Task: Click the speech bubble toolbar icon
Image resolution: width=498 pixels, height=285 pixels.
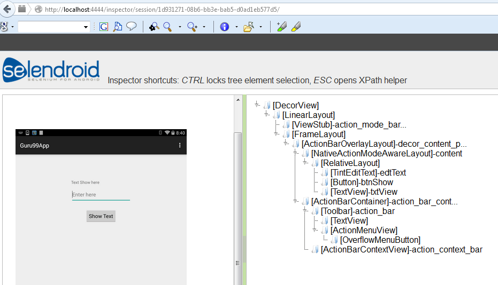Action: (131, 27)
